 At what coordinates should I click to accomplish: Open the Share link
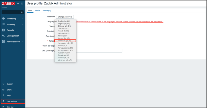tap(9, 90)
